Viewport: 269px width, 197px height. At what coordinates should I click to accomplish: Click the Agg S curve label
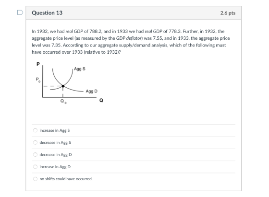80,69
